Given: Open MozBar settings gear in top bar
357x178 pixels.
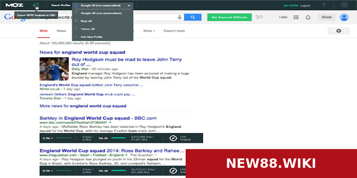Looking at the screenshot, I should 344,5.
